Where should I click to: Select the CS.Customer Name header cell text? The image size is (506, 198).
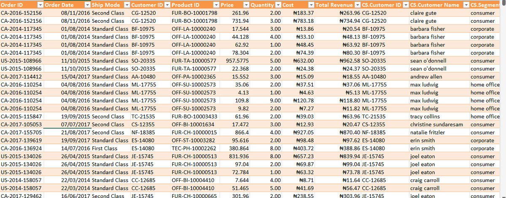434,5
